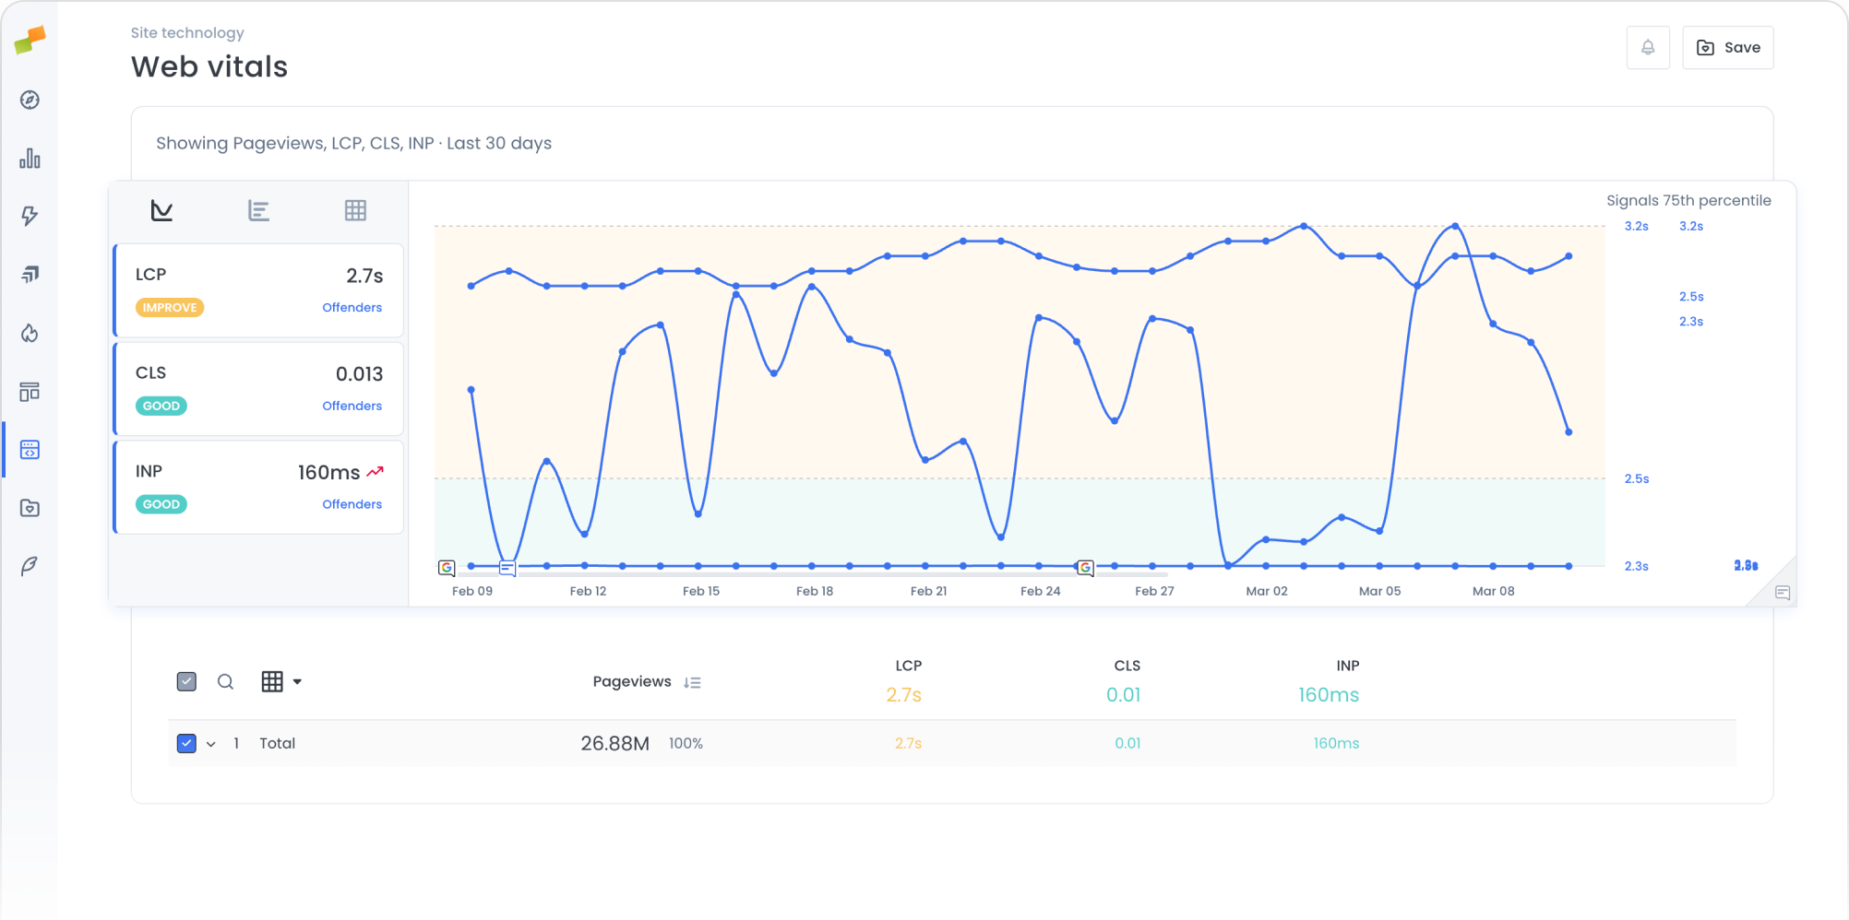Toggle the Pageviews sort order control
Screen dimensions: 1849x920
(693, 682)
